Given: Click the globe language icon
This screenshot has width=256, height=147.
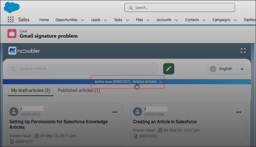Looking at the screenshot, I should 213,69.
